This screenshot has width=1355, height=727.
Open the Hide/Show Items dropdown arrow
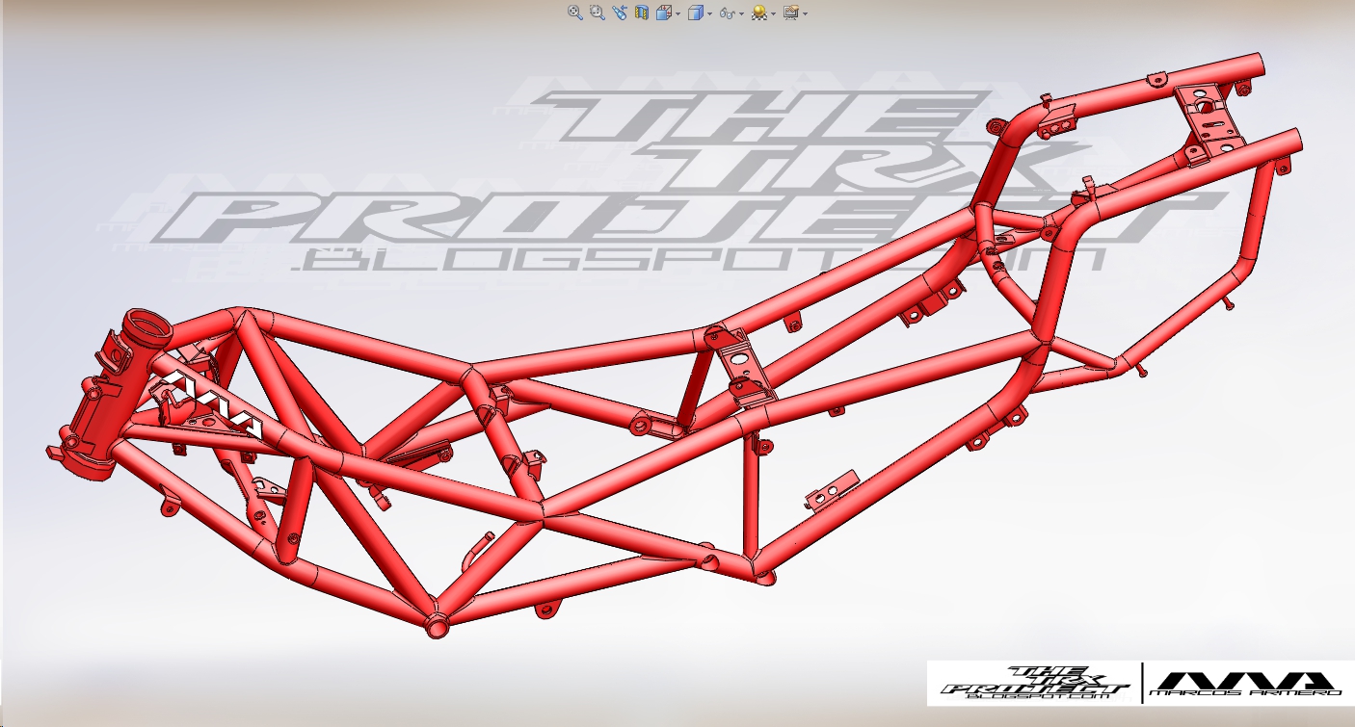tap(742, 13)
